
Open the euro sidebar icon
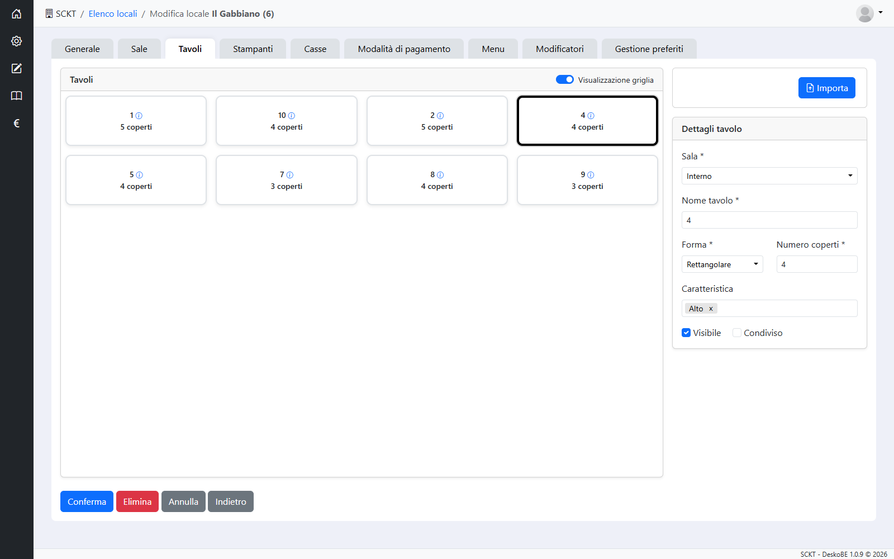17,123
